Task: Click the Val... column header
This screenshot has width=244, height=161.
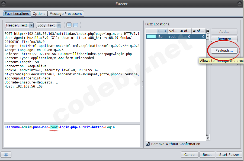Action: click(173, 31)
